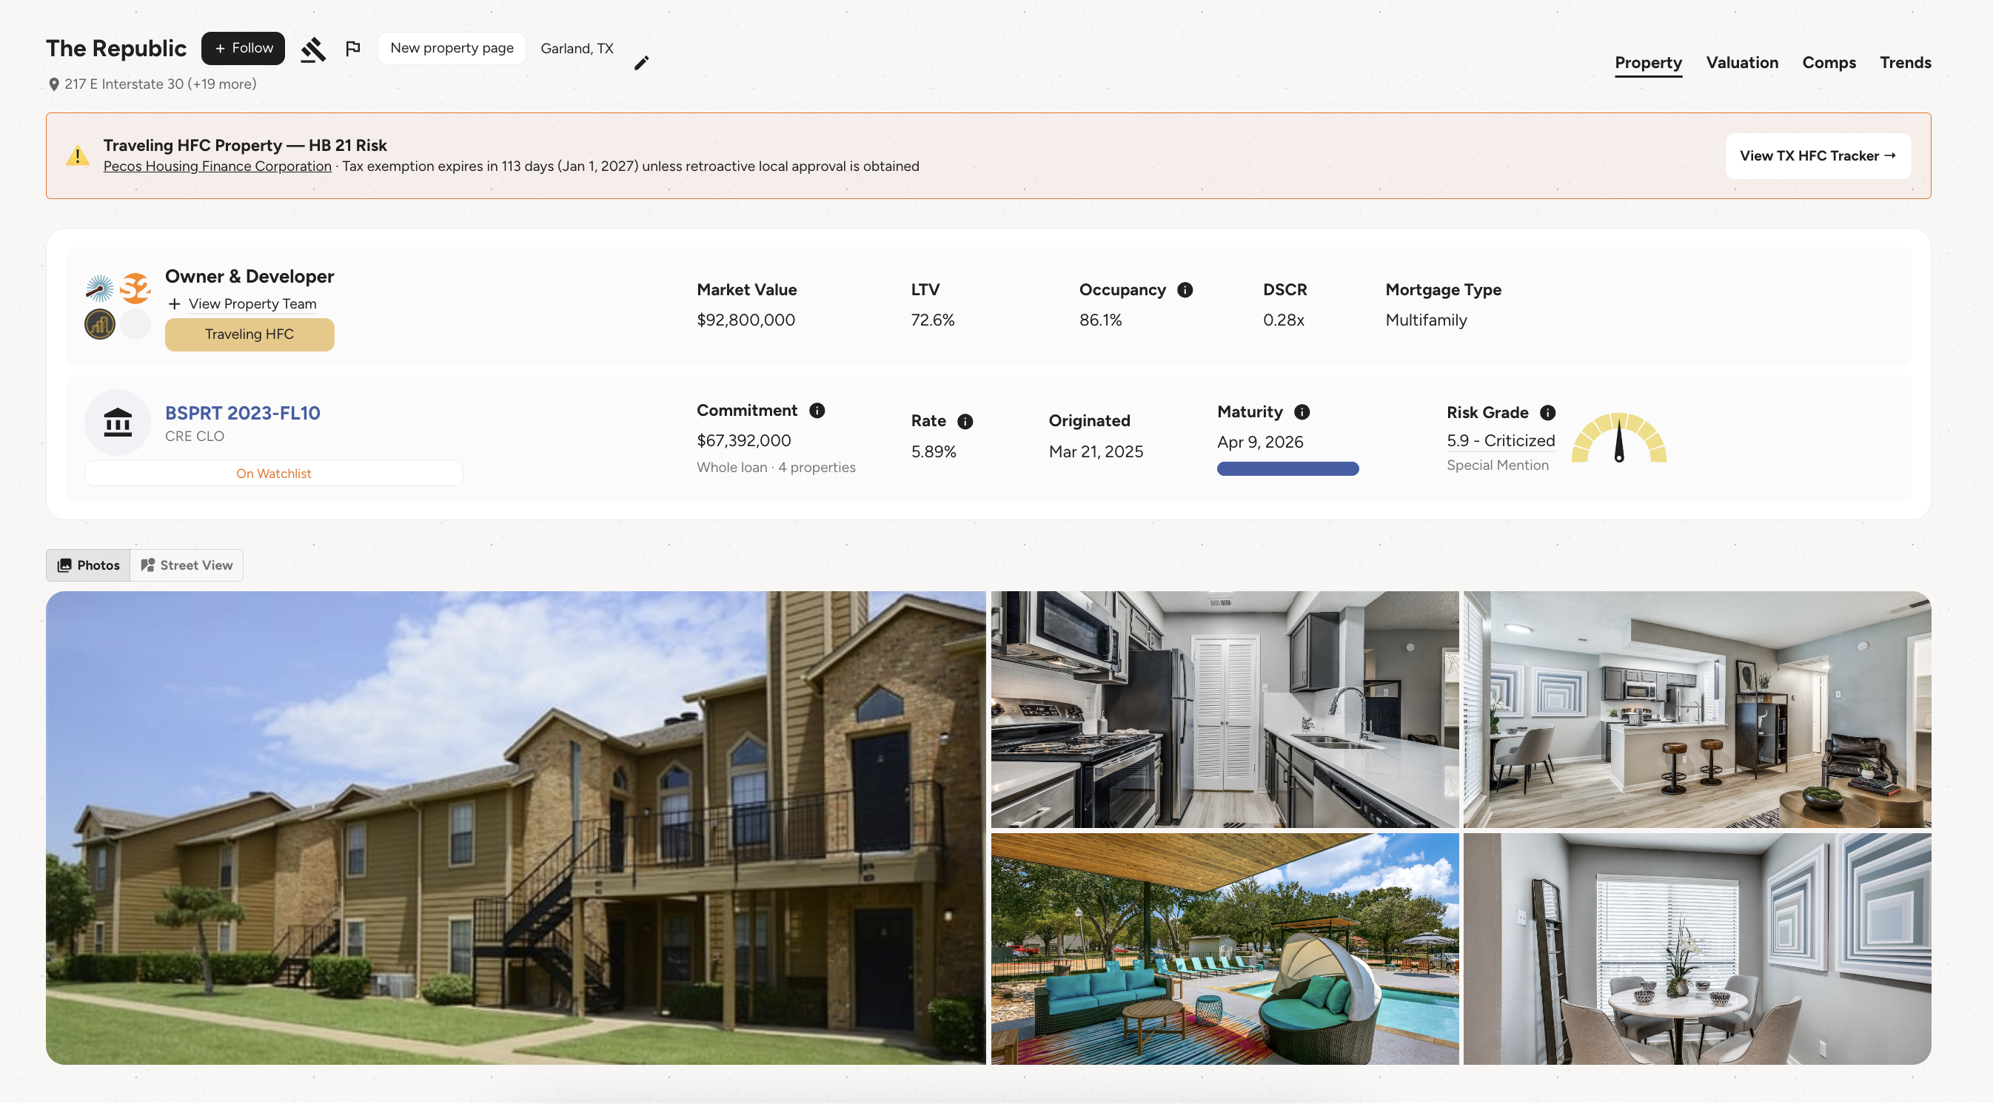The image size is (1993, 1104).
Task: Select the Photos view tab
Action: (x=88, y=565)
